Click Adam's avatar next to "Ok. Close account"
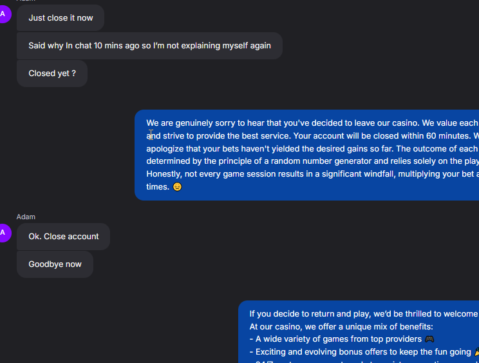 click(3, 232)
